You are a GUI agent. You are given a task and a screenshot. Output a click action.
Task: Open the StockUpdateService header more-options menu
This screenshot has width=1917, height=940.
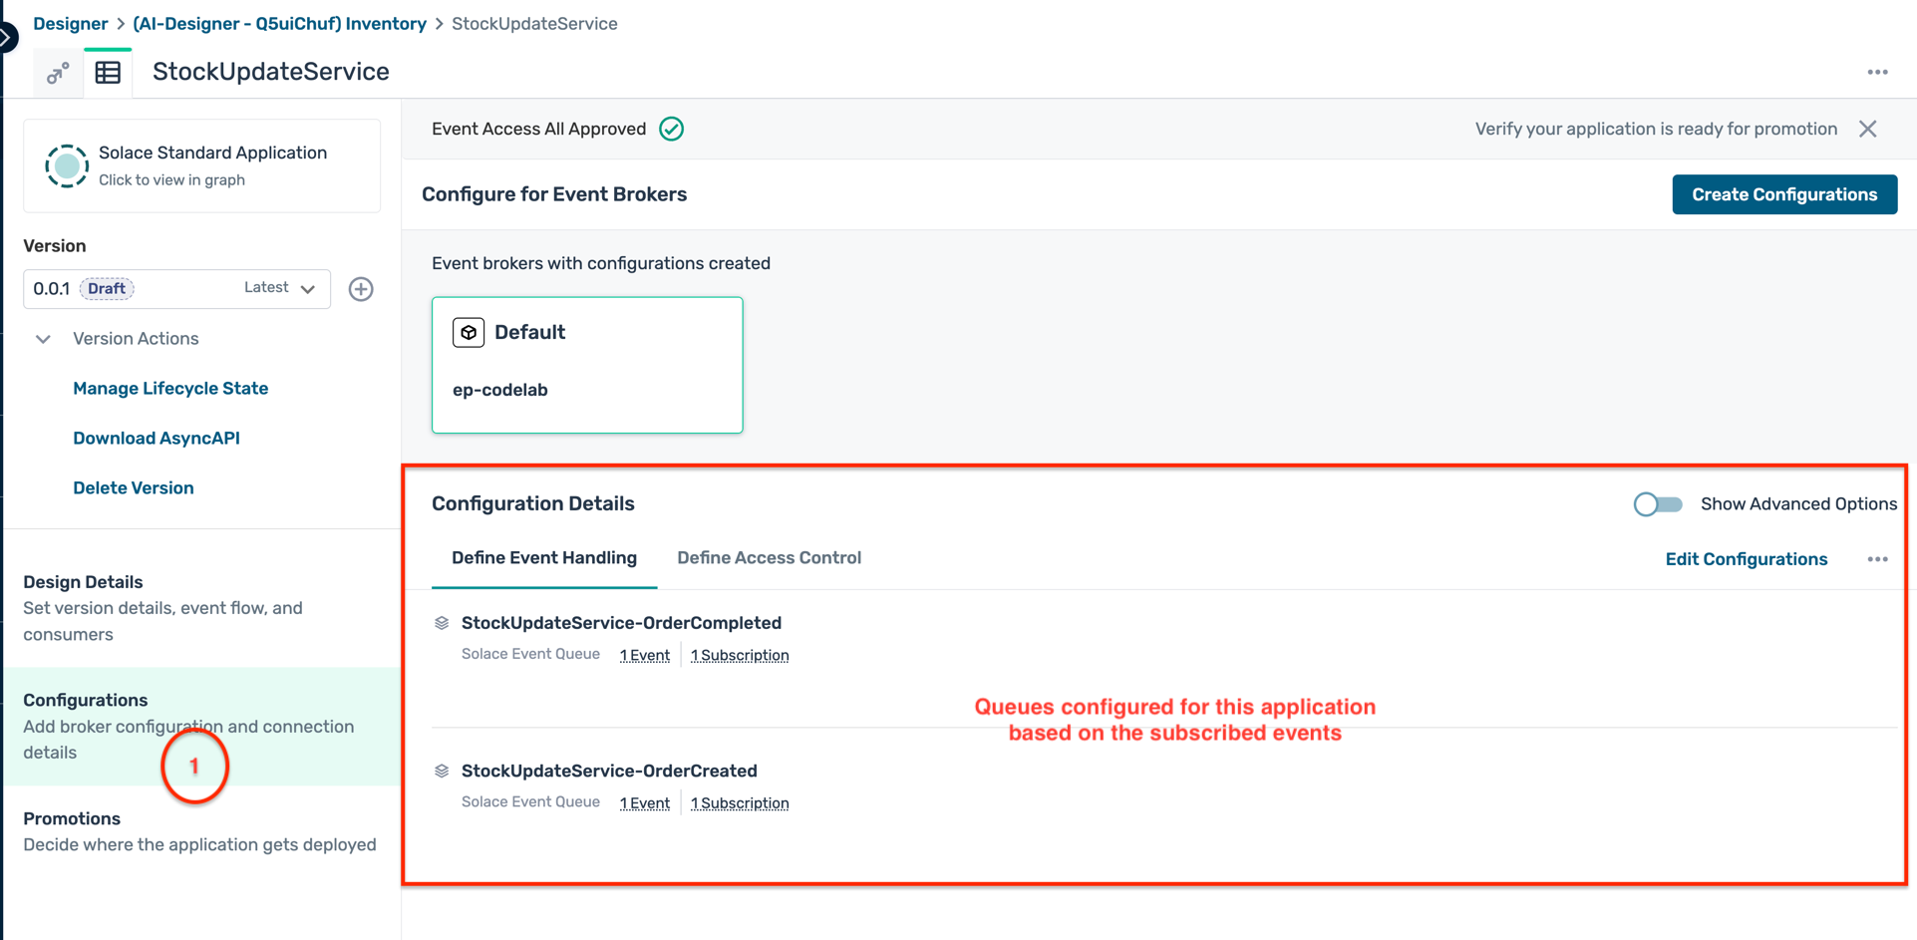pyautogui.click(x=1877, y=73)
